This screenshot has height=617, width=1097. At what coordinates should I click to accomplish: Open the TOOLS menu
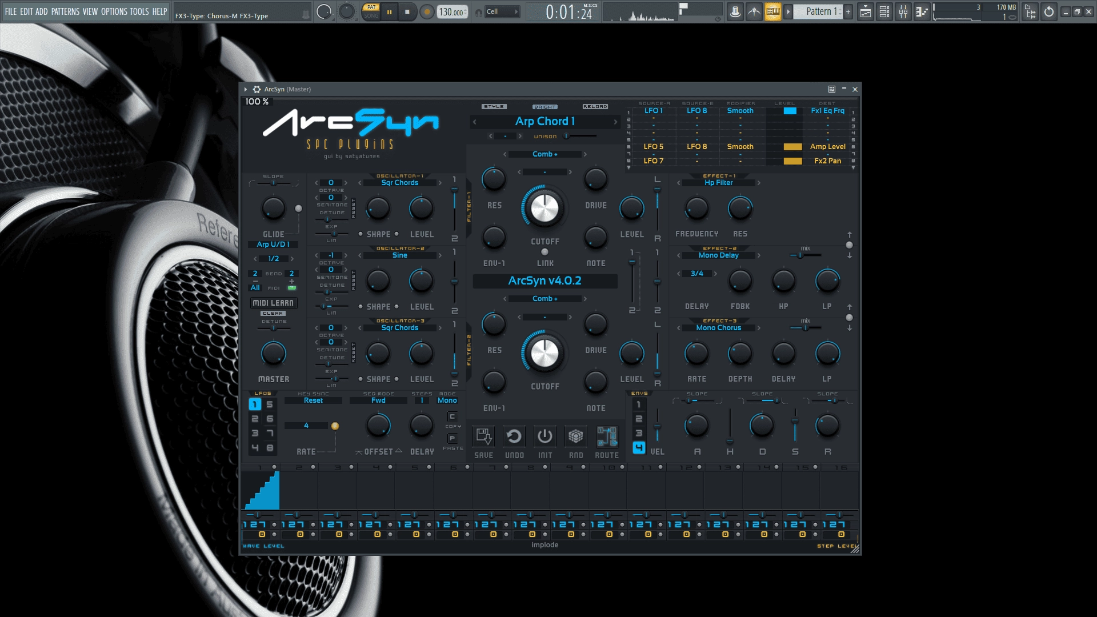(139, 11)
